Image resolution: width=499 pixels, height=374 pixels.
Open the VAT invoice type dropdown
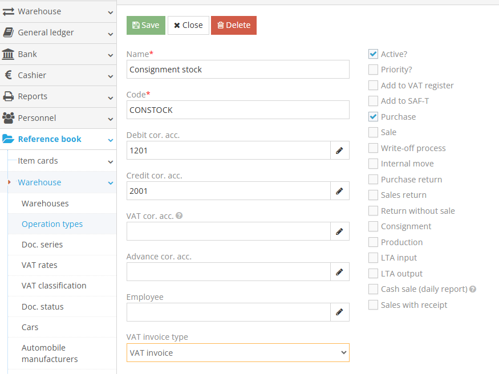[x=238, y=352]
